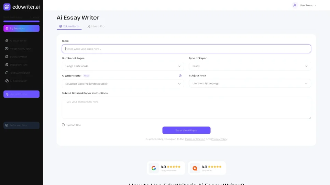Click the Hire a Pro tab person icon
Screen dimensions: 330x185
(89, 26)
